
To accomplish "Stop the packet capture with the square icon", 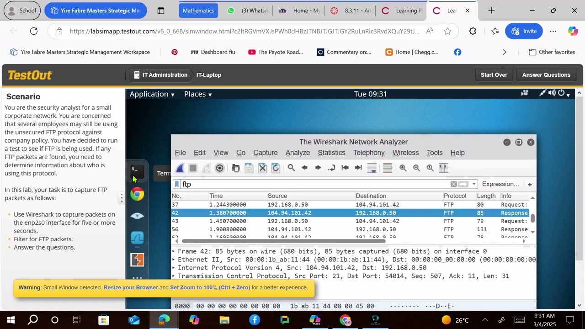I will 193,168.
